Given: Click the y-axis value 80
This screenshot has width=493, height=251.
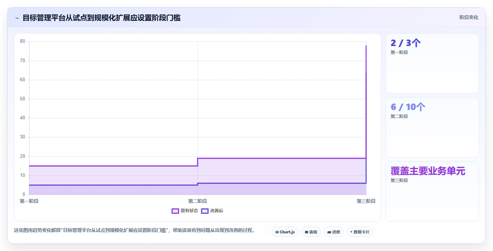Looking at the screenshot, I should (23, 41).
